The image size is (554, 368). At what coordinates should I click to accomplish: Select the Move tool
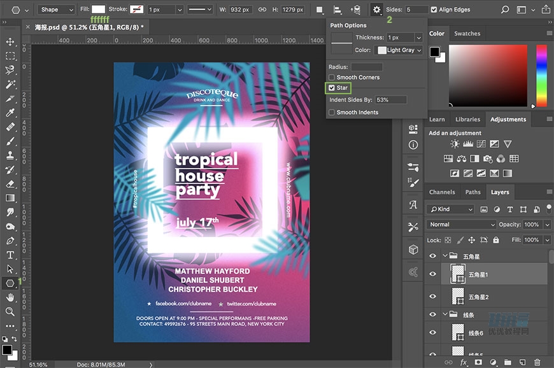(10, 41)
